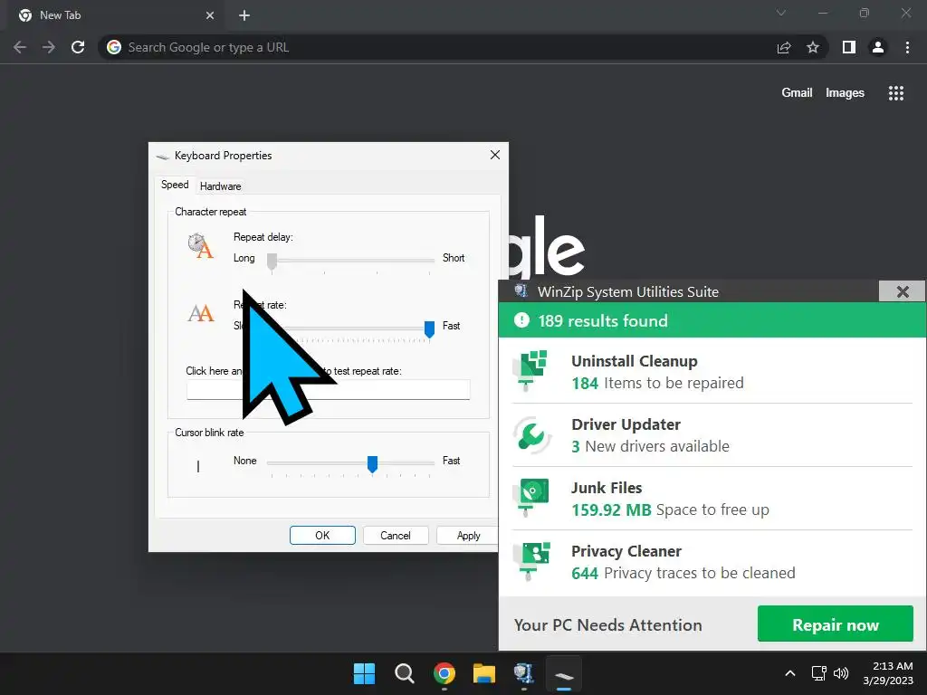This screenshot has height=695, width=927.
Task: Click '3 New drivers available' text
Action: [x=650, y=446]
